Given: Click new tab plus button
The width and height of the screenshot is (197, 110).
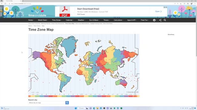Looking at the screenshot, I should [x=23, y=1].
